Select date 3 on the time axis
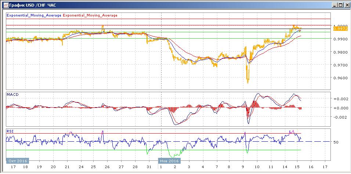The width and height of the screenshot is (351, 174). click(189, 167)
